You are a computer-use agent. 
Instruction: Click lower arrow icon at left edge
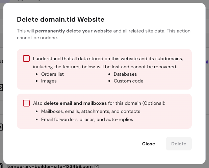point(1,127)
